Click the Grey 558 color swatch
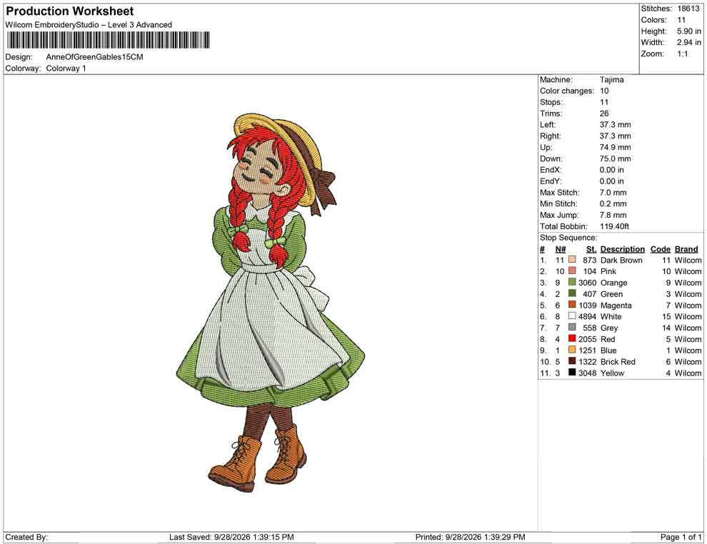 (x=572, y=327)
